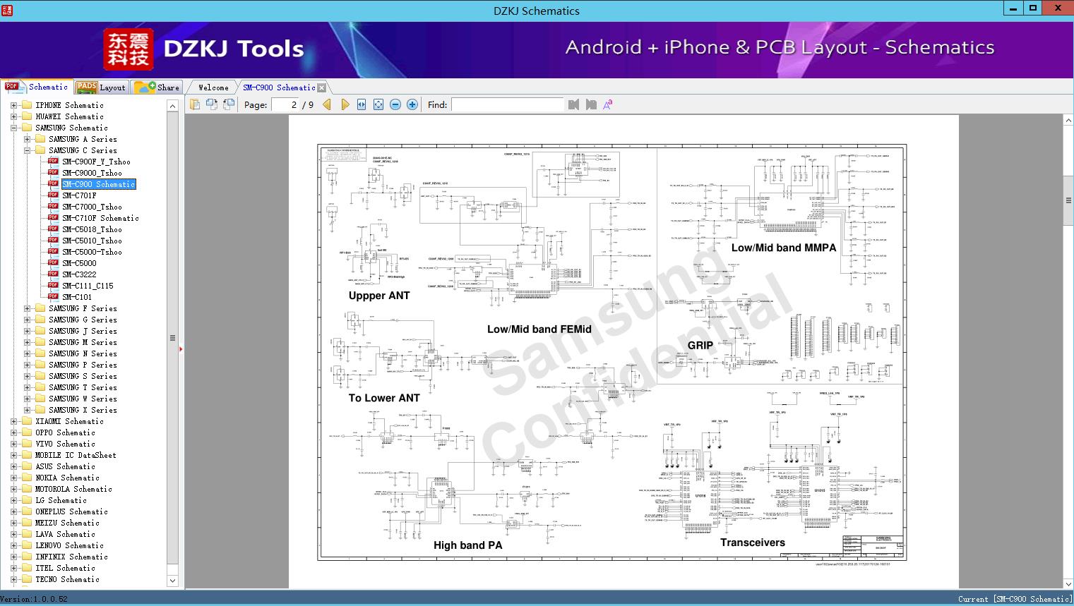Click the PDF icon beside SM-C101
The height and width of the screenshot is (606, 1074).
coord(53,296)
